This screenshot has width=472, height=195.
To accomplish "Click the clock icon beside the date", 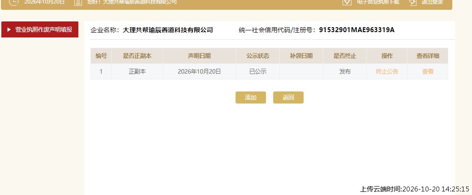I will (13, 2).
